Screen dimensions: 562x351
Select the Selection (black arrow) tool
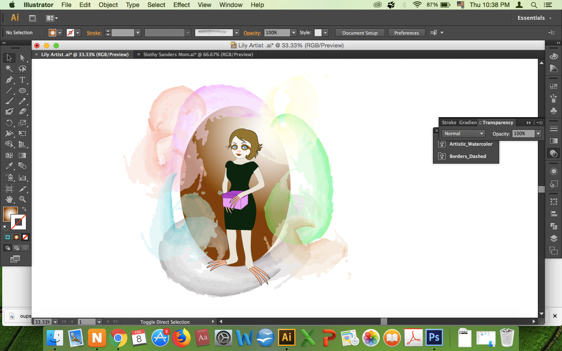tap(9, 58)
